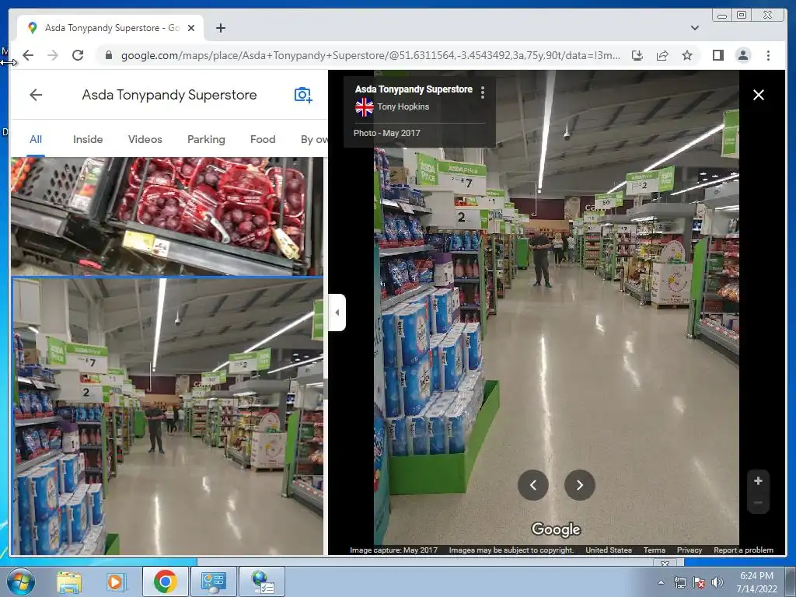Launch the media player from the taskbar
The image size is (796, 597).
(115, 581)
